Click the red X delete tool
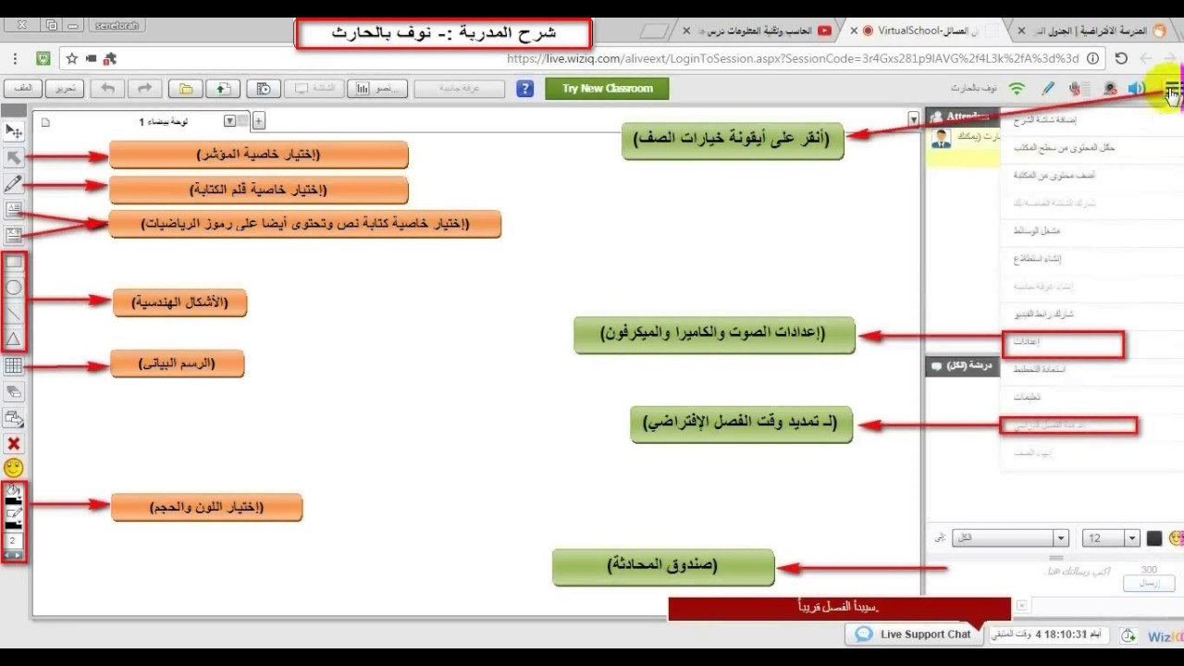This screenshot has width=1184, height=666. (14, 444)
